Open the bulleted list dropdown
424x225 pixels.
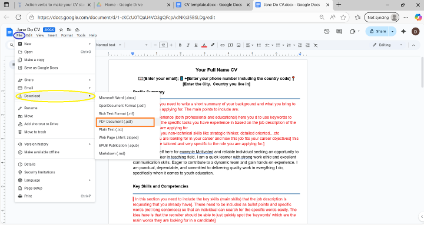pyautogui.click(x=280, y=45)
